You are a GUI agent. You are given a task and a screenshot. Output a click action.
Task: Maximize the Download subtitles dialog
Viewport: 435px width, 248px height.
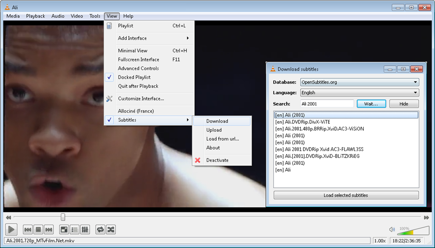[404, 69]
